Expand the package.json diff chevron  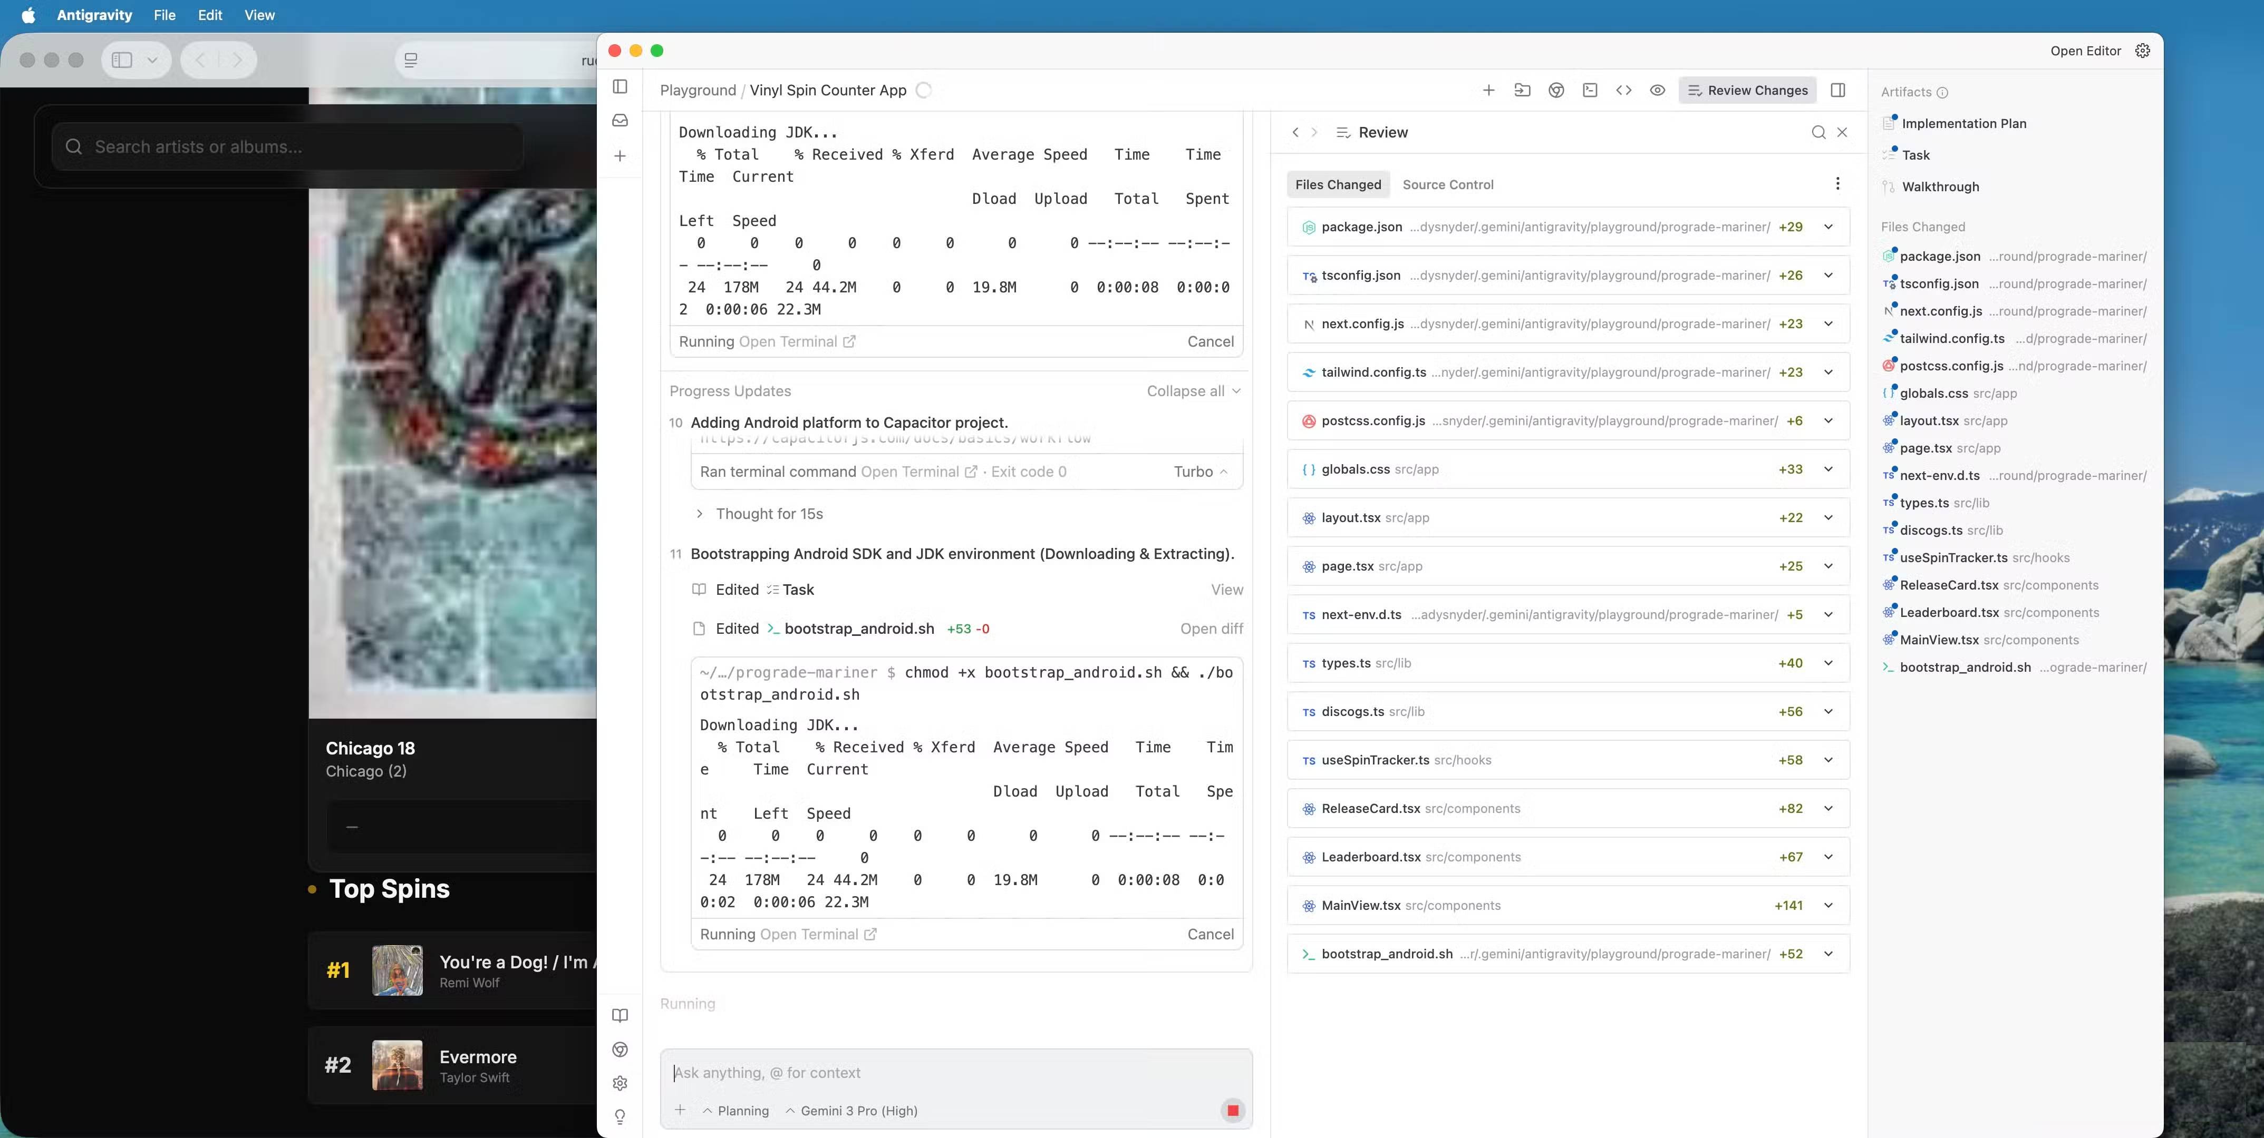pyautogui.click(x=1828, y=227)
